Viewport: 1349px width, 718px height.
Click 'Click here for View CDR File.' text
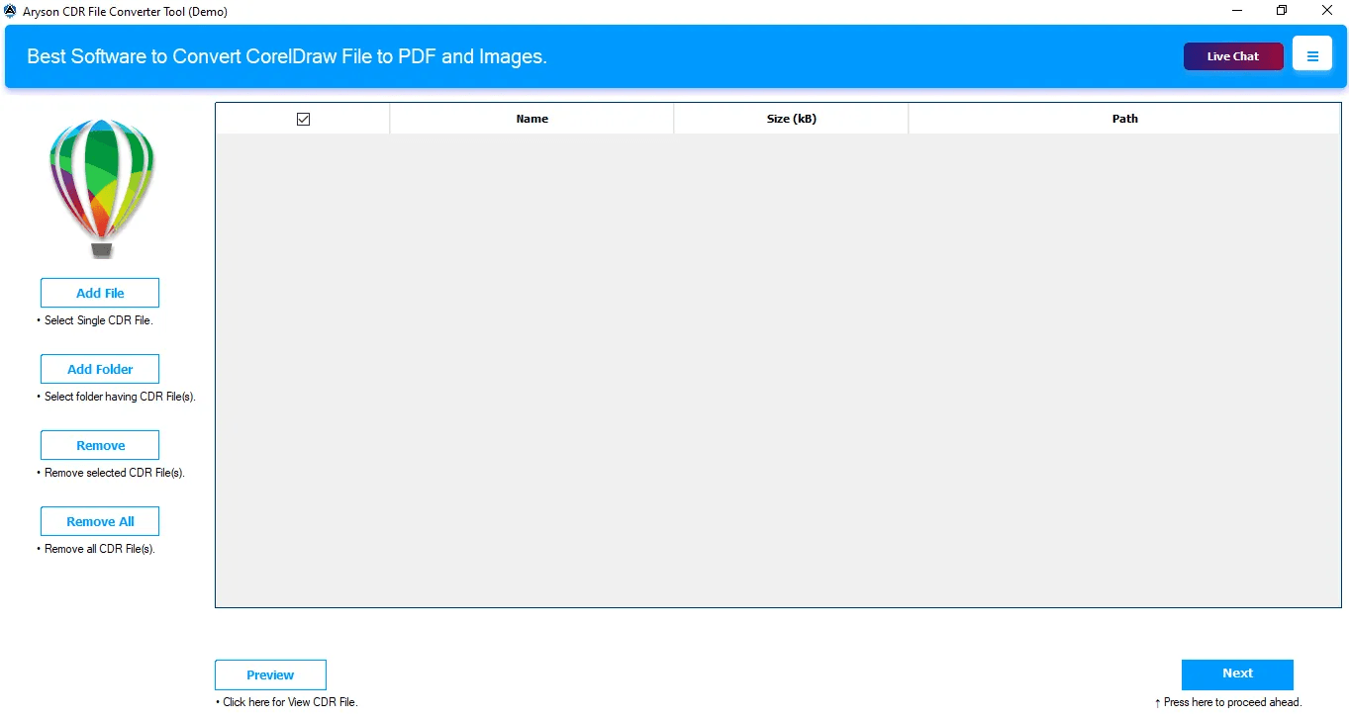point(290,702)
